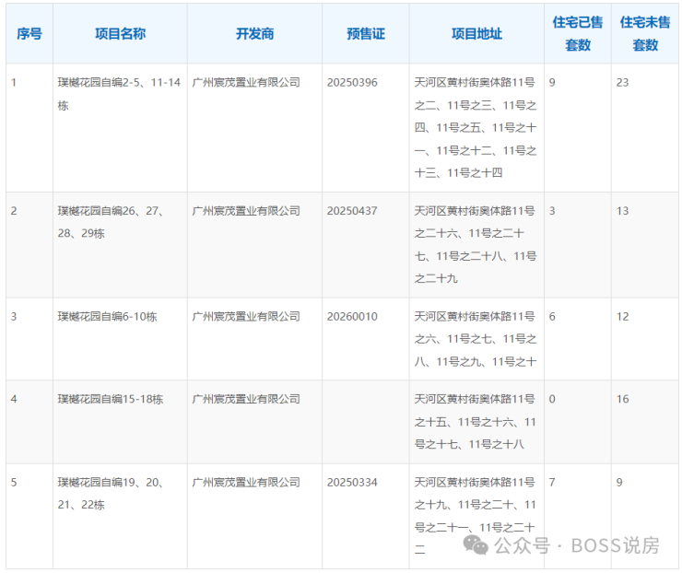Click sold count 3 in row 2
The width and height of the screenshot is (682, 573).
[x=552, y=211]
